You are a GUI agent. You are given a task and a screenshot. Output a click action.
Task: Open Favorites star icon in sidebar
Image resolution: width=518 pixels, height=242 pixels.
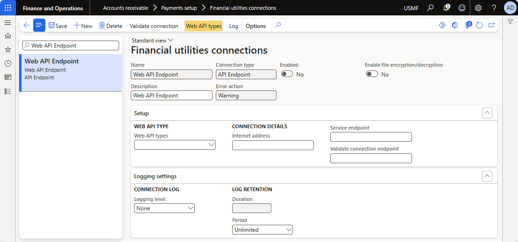pos(7,49)
